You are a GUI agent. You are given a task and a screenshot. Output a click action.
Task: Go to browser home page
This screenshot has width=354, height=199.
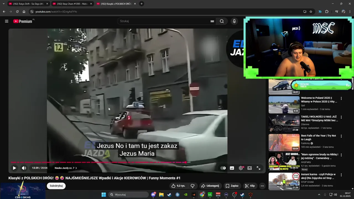24,12
